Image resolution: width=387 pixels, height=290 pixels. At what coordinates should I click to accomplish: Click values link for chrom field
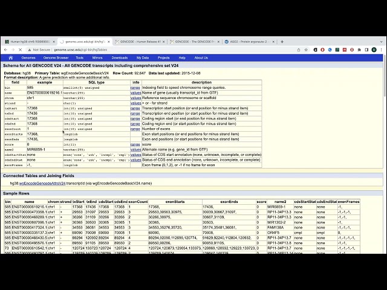pyautogui.click(x=135, y=98)
